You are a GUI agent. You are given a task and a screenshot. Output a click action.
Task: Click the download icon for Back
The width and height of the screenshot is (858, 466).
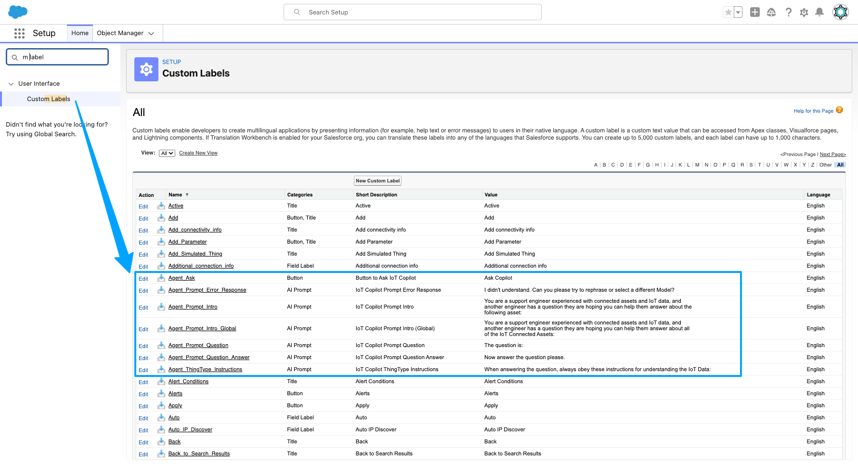[161, 441]
